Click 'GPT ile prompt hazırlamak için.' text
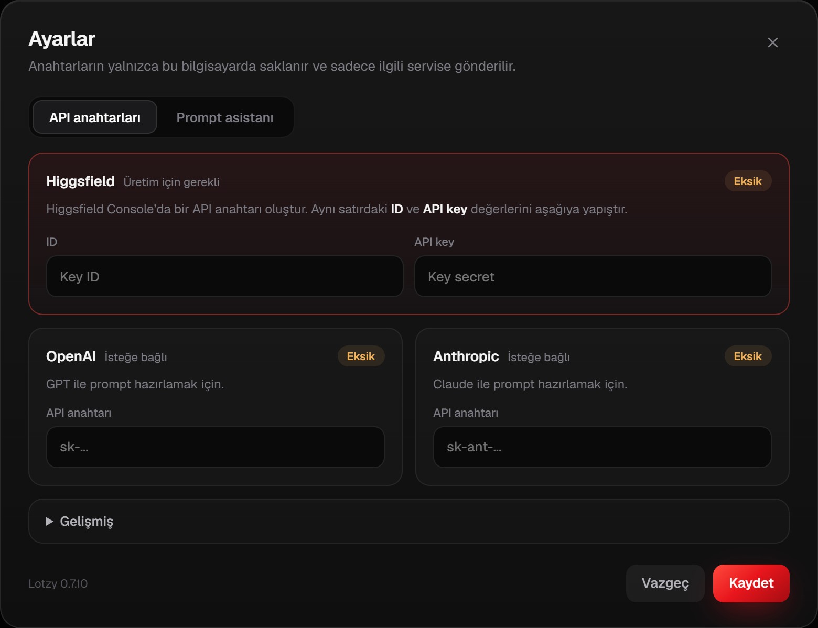The image size is (818, 628). point(135,384)
